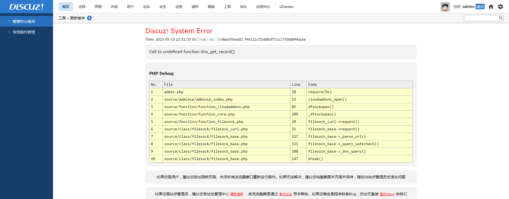
Task: Click the PHP Debug heading
Action: point(161,73)
